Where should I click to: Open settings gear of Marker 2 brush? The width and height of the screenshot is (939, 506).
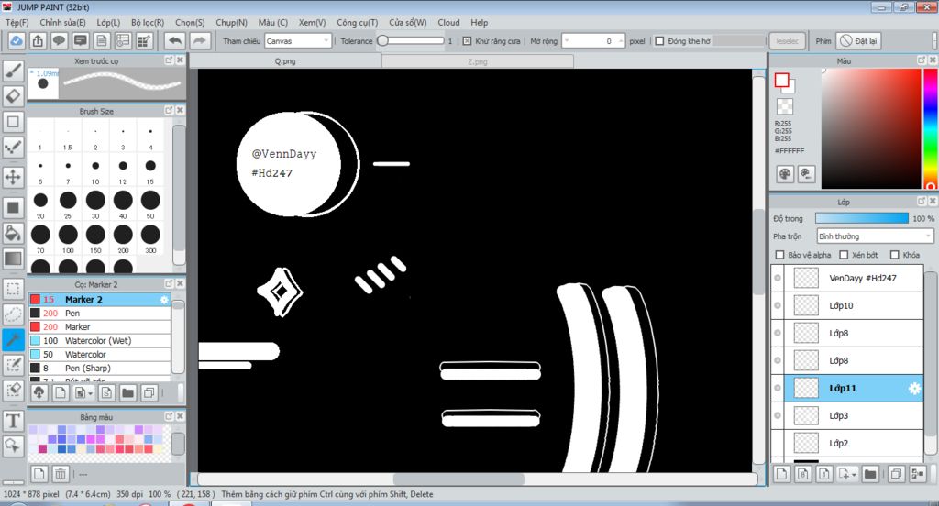pyautogui.click(x=164, y=300)
